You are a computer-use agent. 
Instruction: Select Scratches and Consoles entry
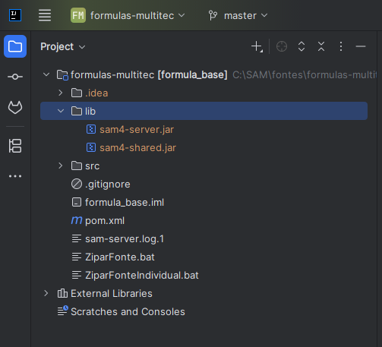coord(128,311)
